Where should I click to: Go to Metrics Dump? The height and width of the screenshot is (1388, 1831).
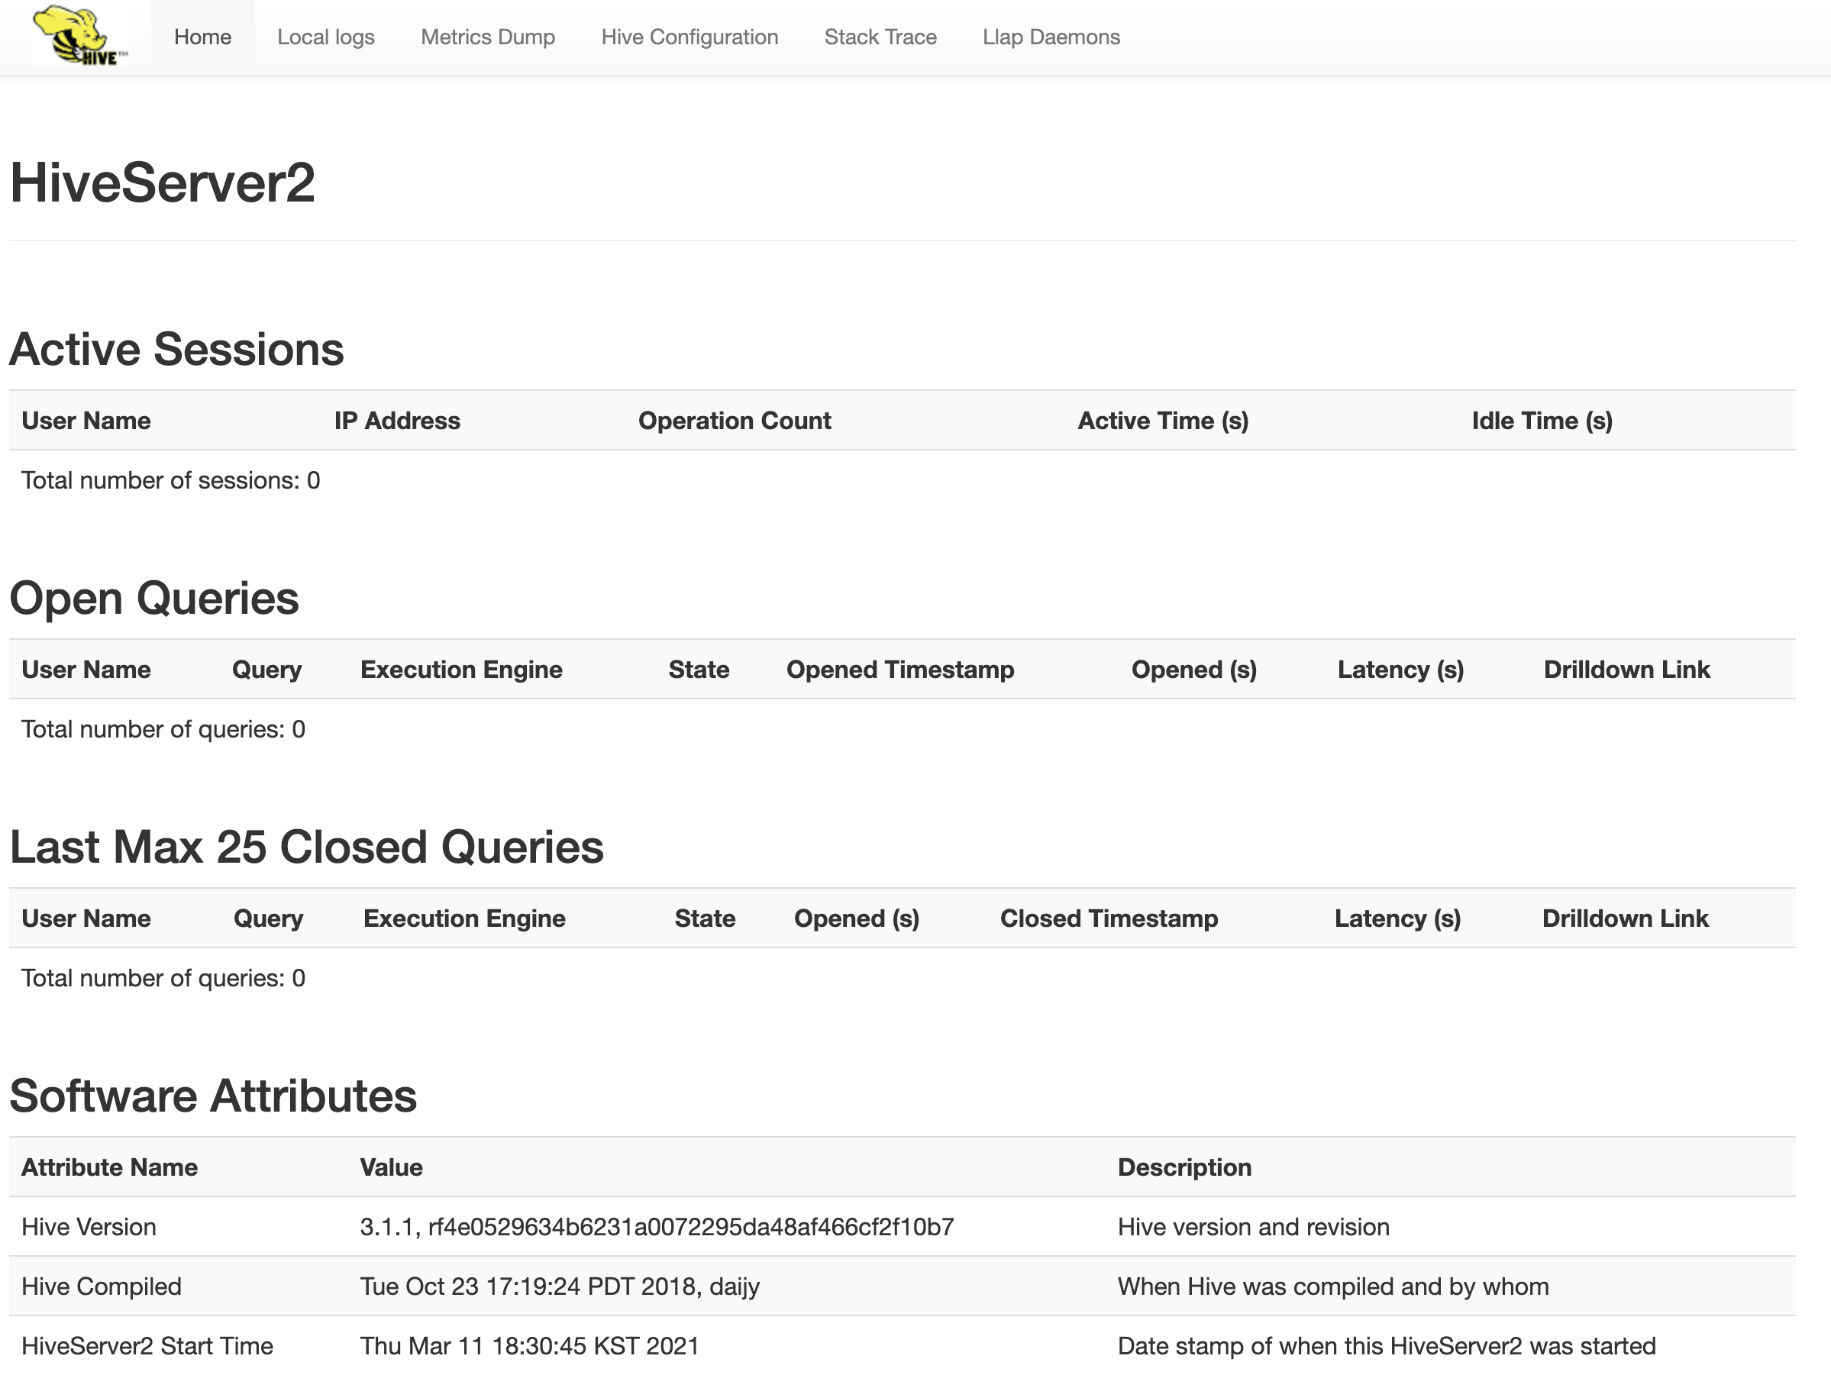point(488,37)
